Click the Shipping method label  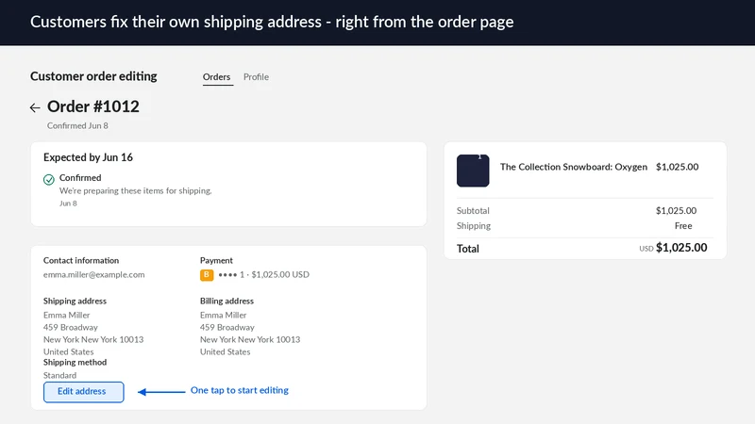click(x=75, y=363)
